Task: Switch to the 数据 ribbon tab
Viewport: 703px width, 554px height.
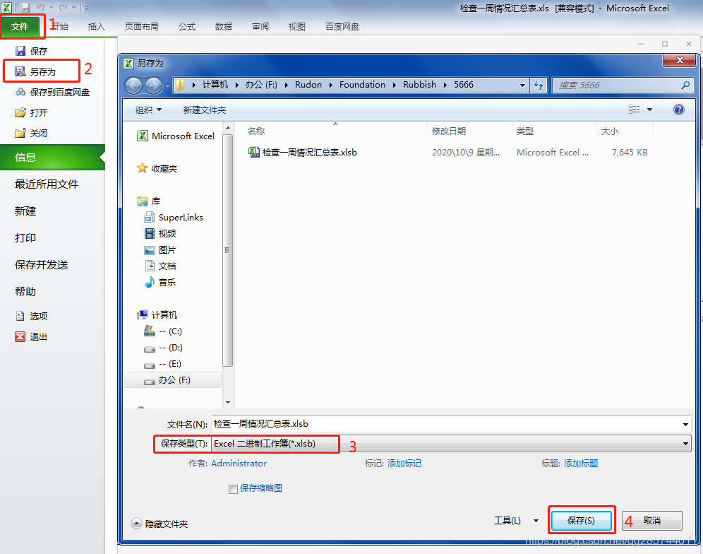Action: pyautogui.click(x=224, y=26)
